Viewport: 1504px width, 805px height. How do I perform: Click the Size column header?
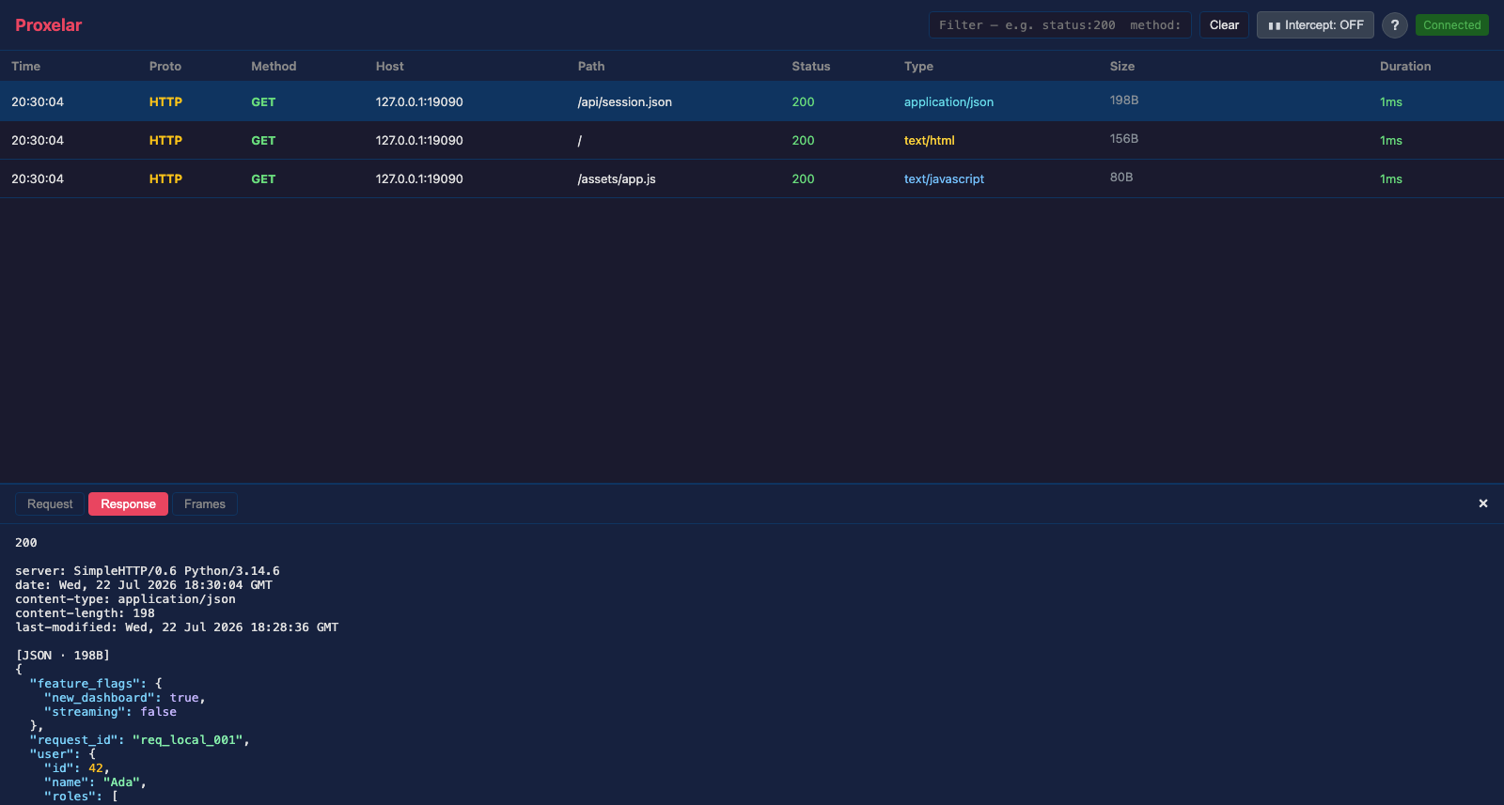click(1122, 67)
